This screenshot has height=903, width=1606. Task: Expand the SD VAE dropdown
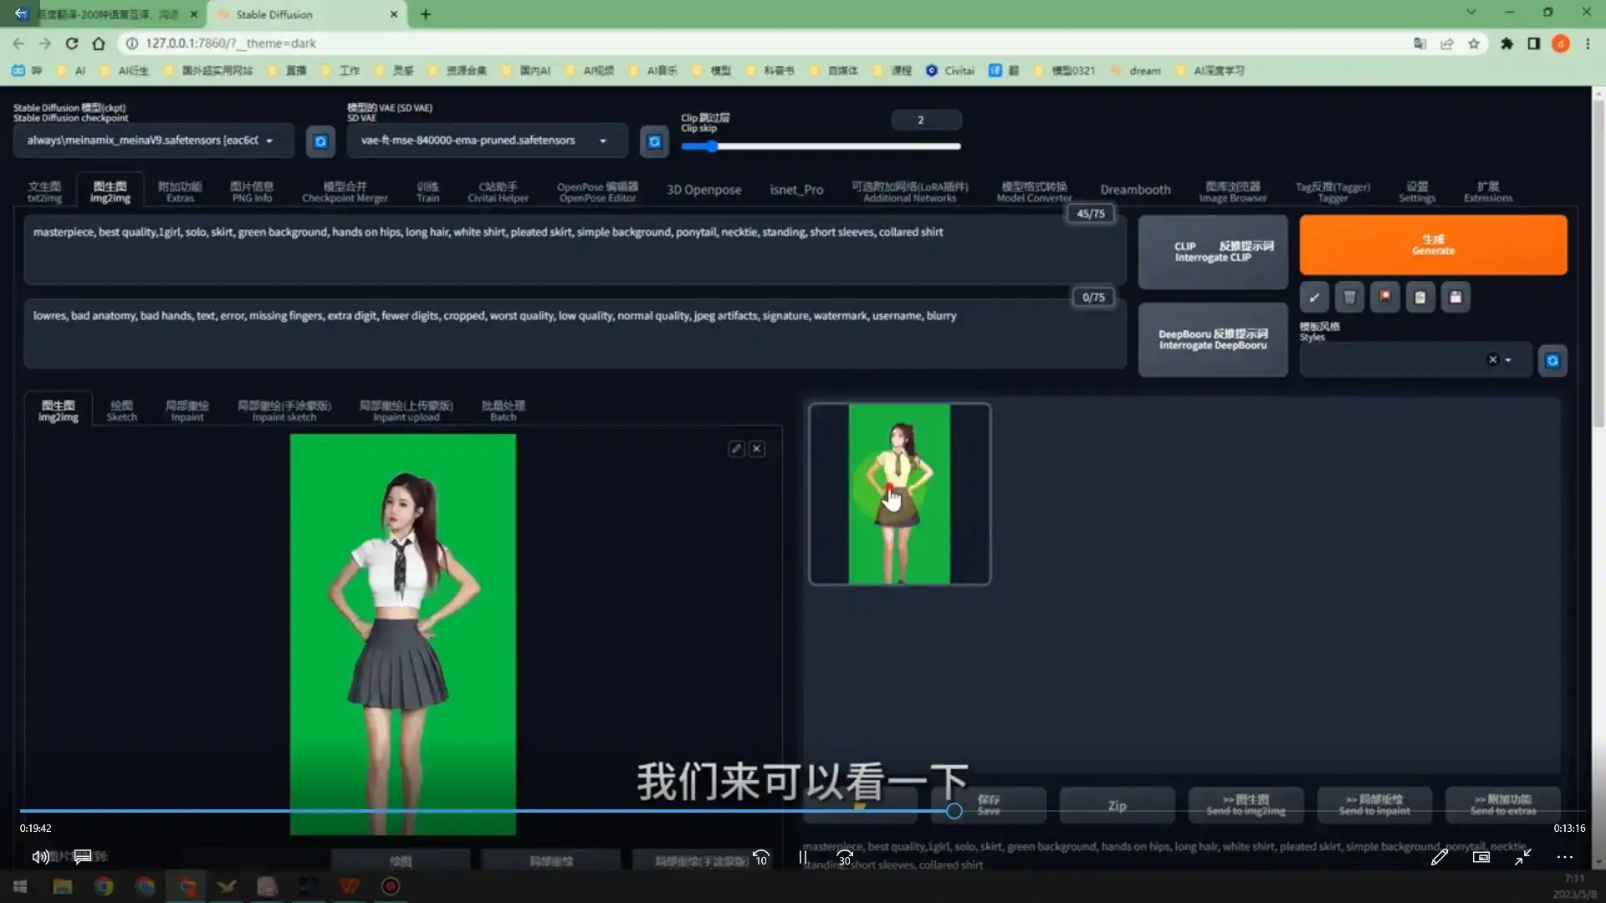[604, 140]
